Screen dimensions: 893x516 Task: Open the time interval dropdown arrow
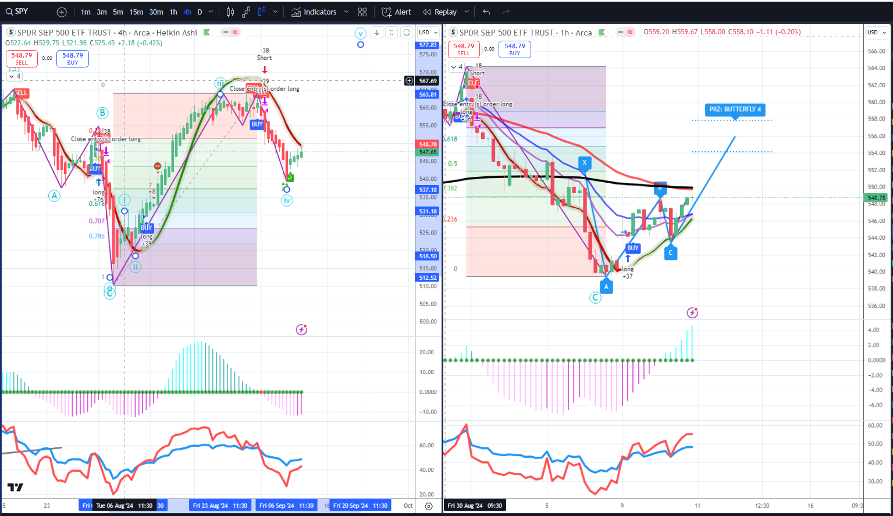point(211,12)
